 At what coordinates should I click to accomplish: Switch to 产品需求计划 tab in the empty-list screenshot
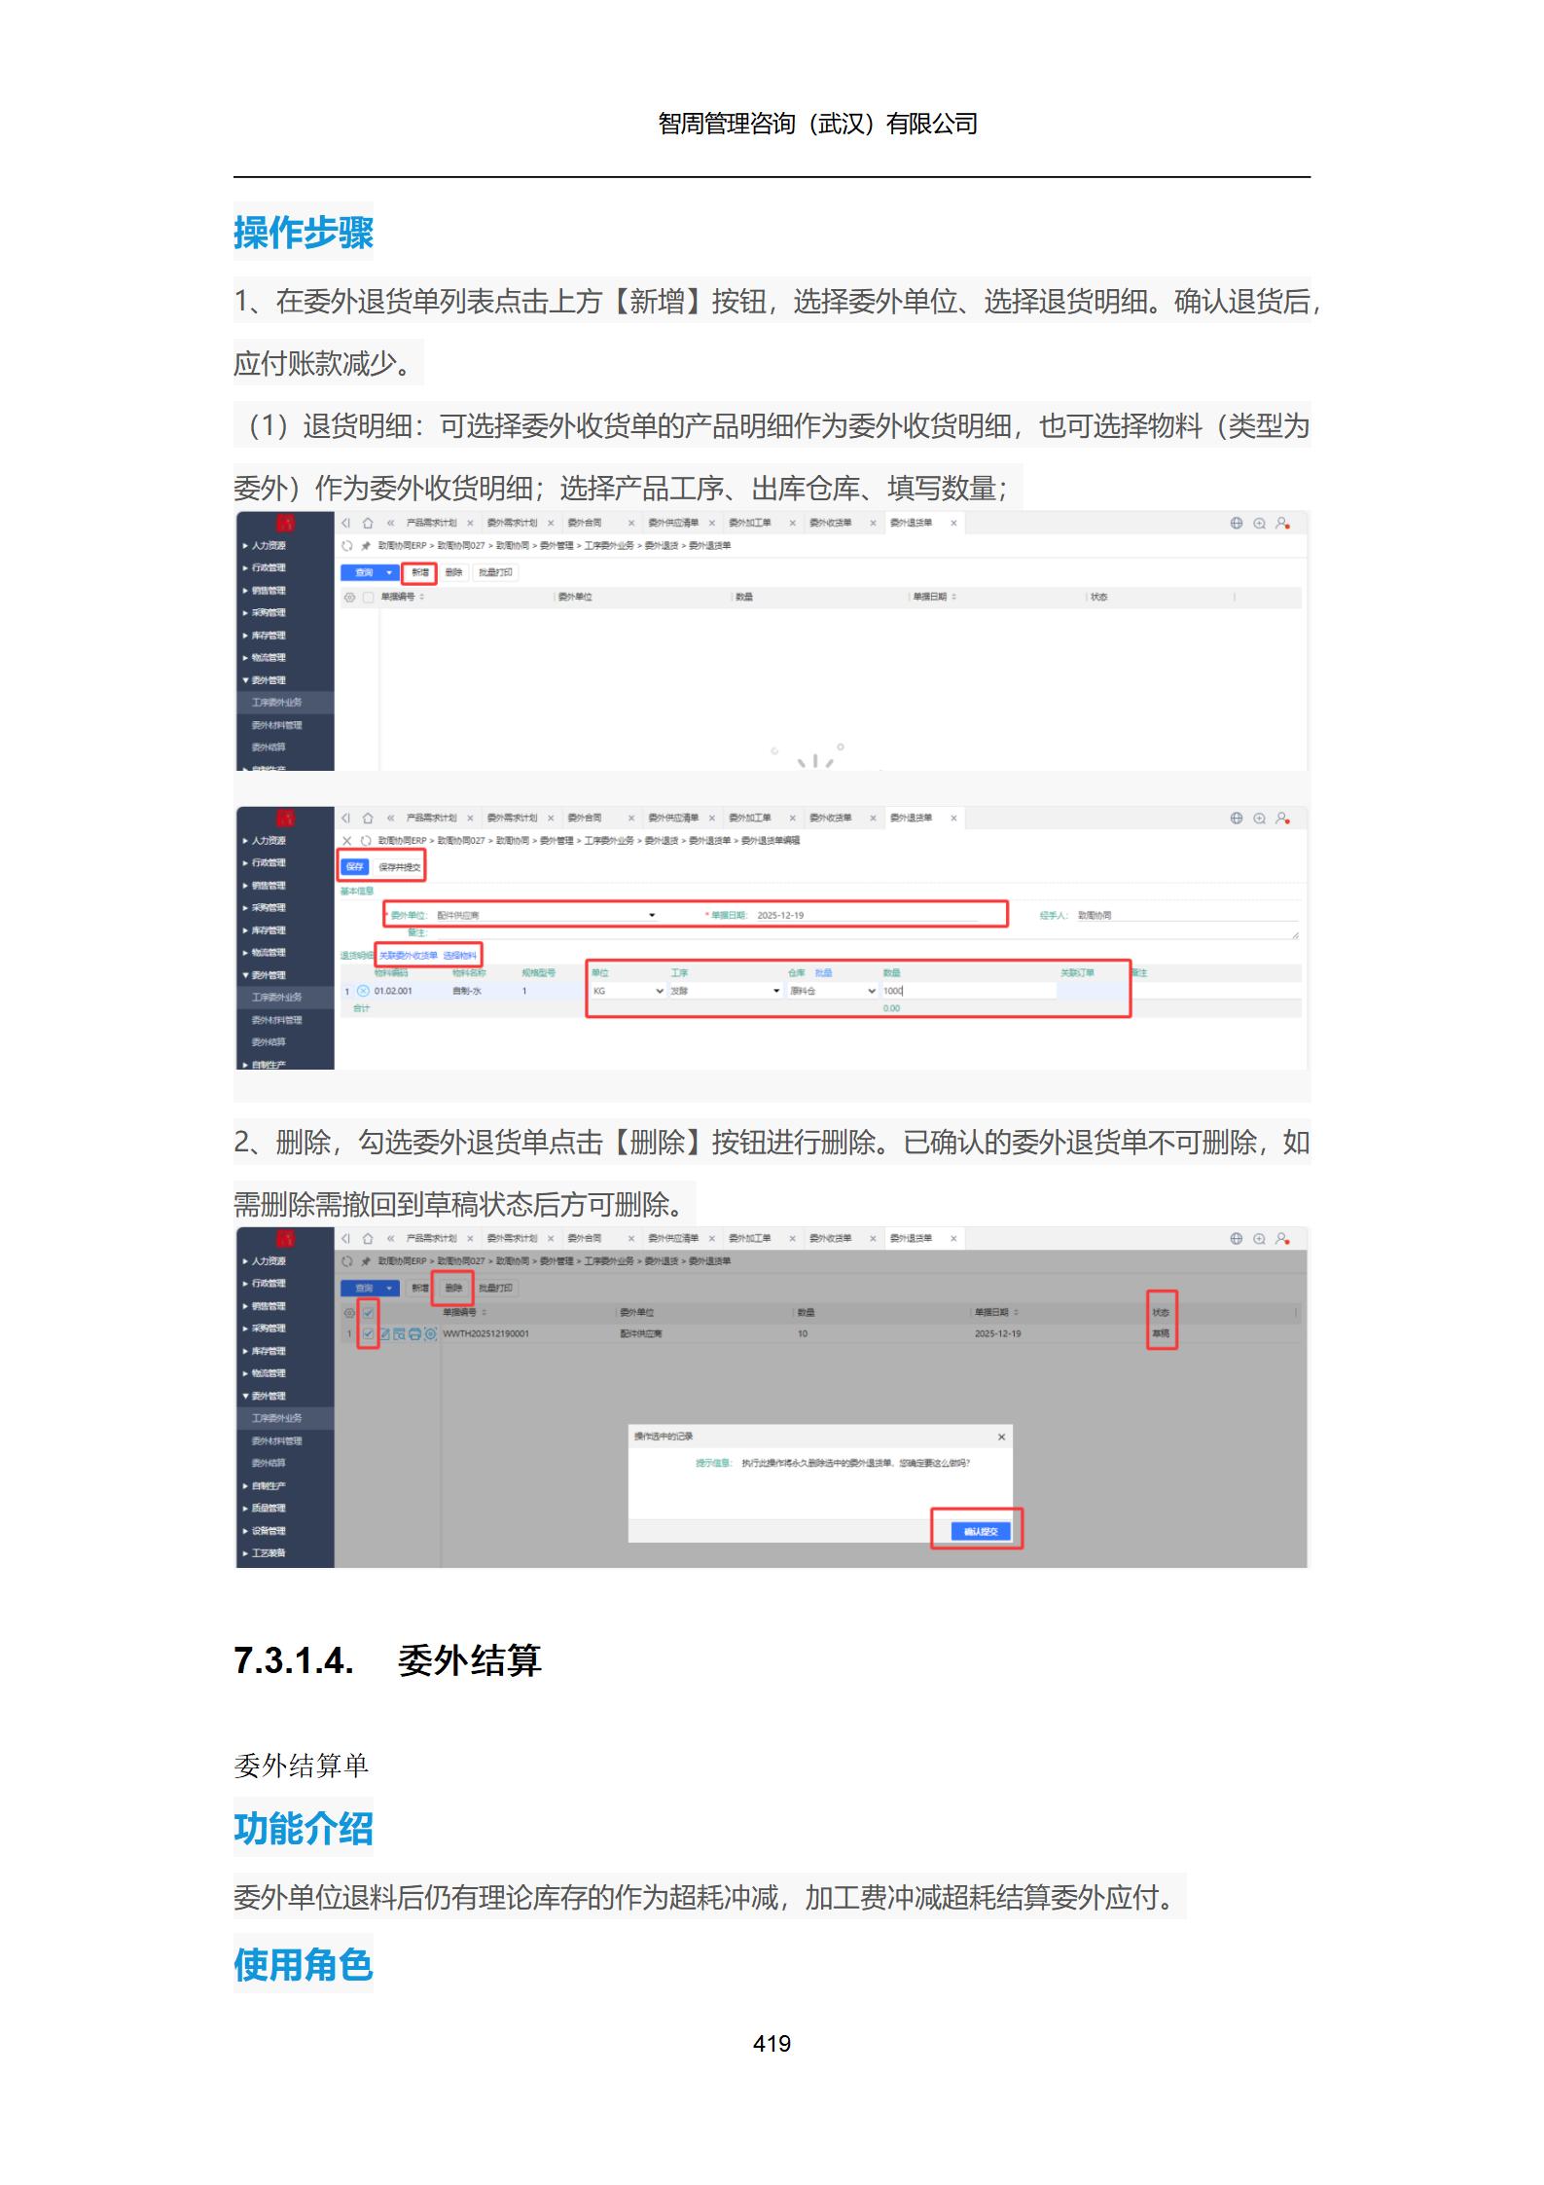click(431, 523)
